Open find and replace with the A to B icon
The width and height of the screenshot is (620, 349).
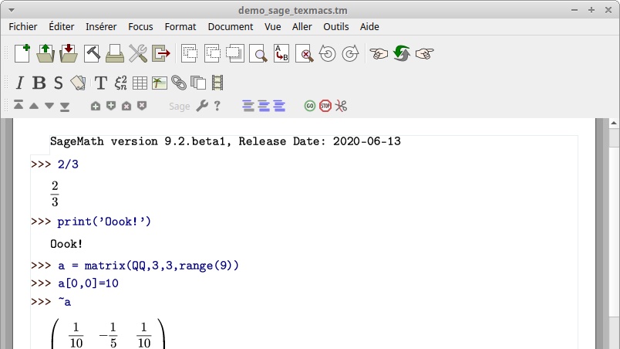281,53
